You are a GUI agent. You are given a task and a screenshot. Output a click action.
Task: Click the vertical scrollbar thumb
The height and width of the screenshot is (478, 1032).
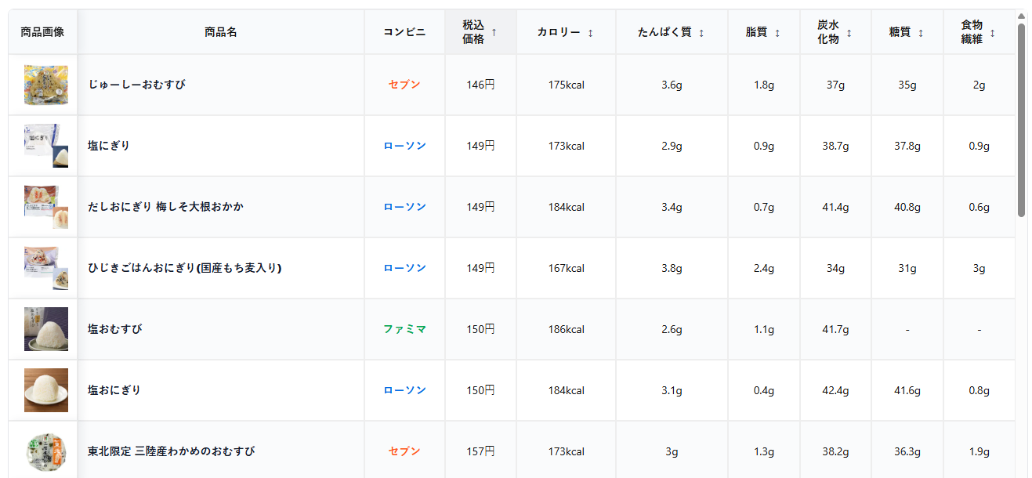(1021, 120)
